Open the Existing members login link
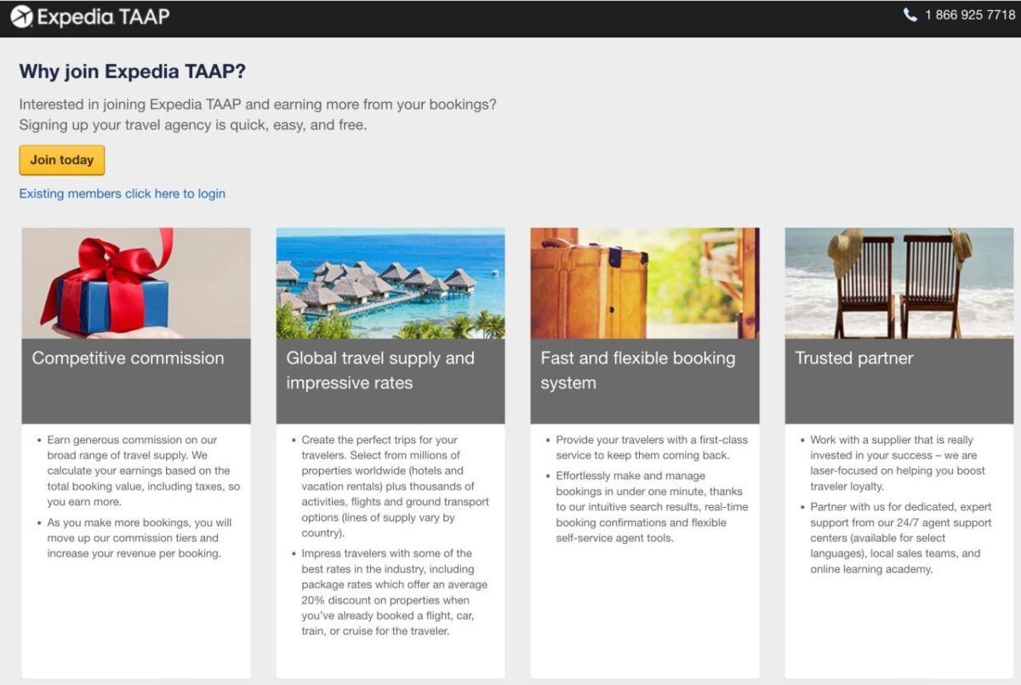The width and height of the screenshot is (1021, 685). (x=123, y=194)
